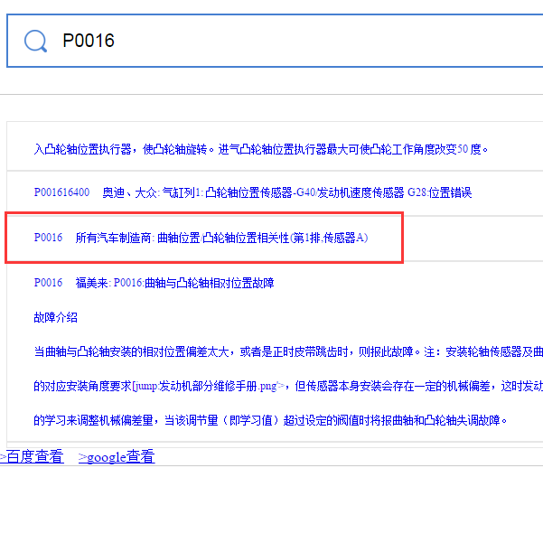Viewport: 543px width, 543px height.
Task: Click paragraph starting 当曲轴与凸轮轴安装
Action: point(288,351)
